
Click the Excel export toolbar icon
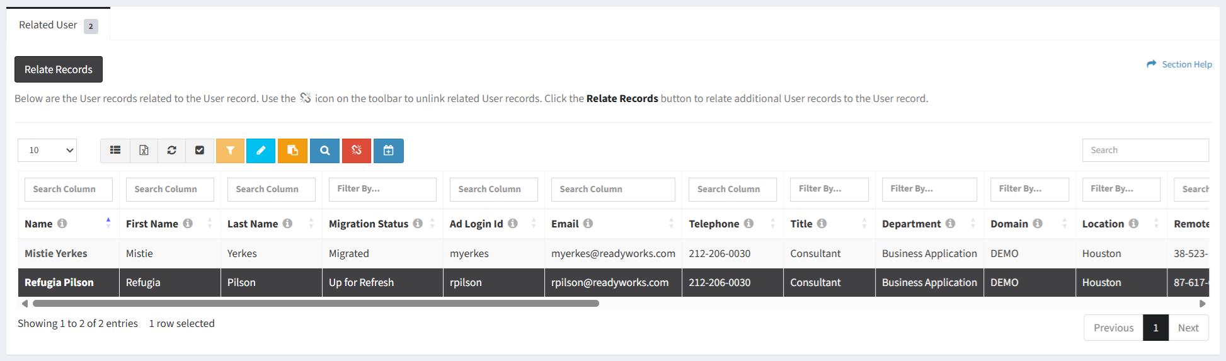tap(144, 151)
